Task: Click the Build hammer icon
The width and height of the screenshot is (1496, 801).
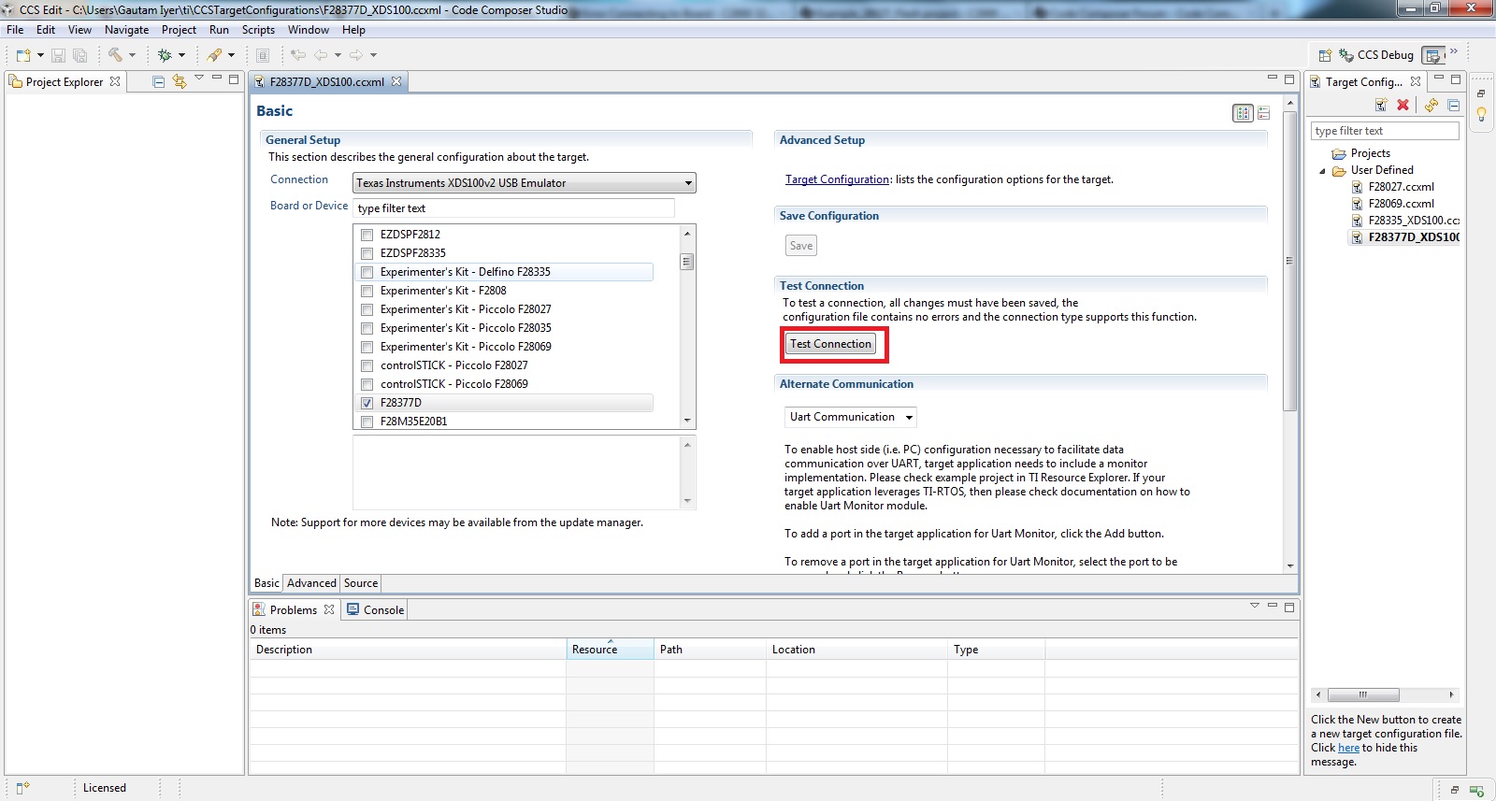Action: coord(115,55)
